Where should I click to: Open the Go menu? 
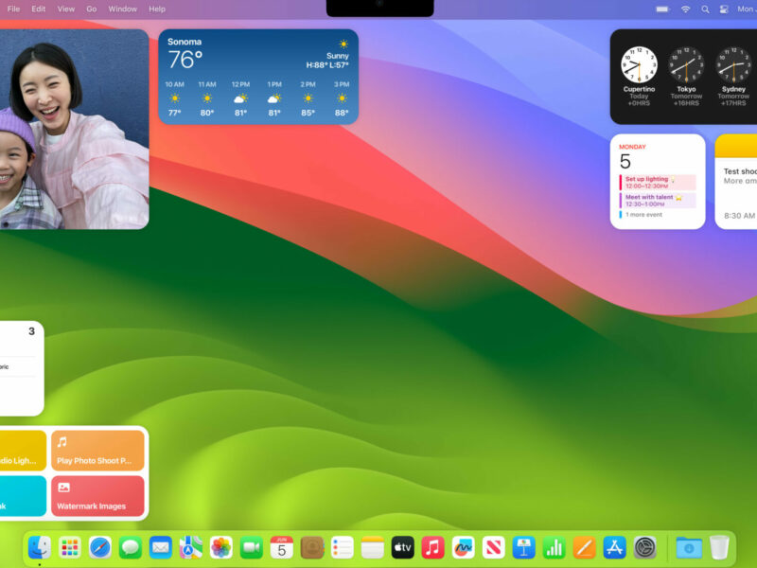pos(91,9)
